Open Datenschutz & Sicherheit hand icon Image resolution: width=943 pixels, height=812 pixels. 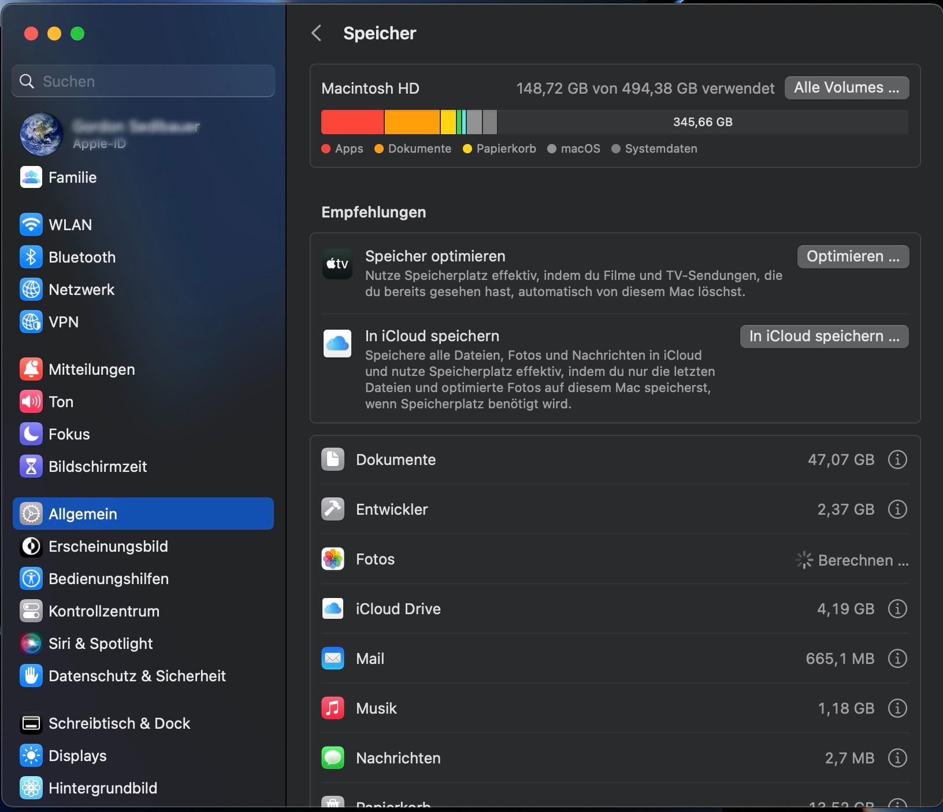pyautogui.click(x=31, y=676)
